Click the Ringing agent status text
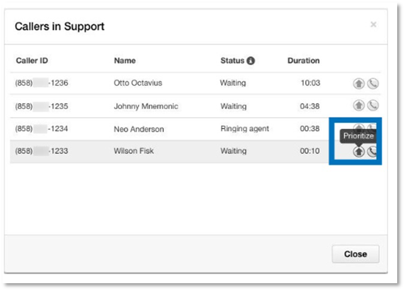 coord(245,129)
